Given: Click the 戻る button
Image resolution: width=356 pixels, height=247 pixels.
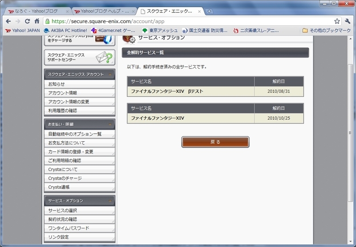Looking at the screenshot, I should (215, 142).
